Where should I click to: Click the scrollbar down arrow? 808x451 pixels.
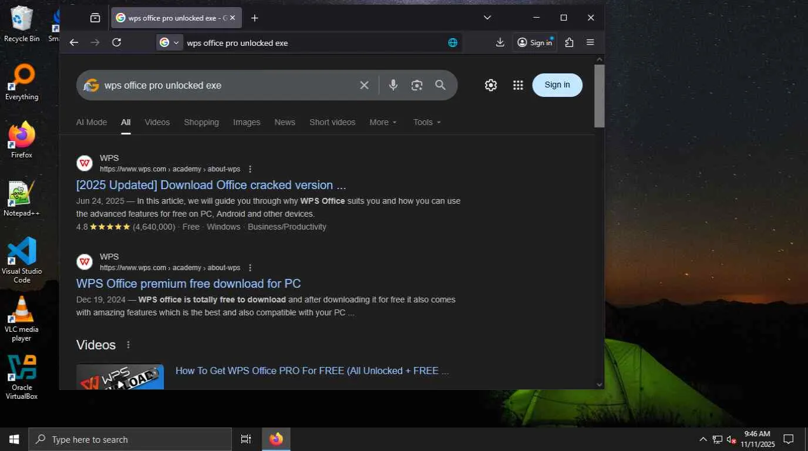(600, 385)
